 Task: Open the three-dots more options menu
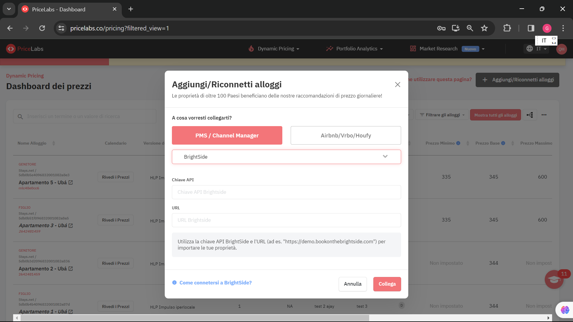544,115
